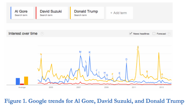
Task: Click the blue Al Gore average bar
Action: tap(18, 81)
